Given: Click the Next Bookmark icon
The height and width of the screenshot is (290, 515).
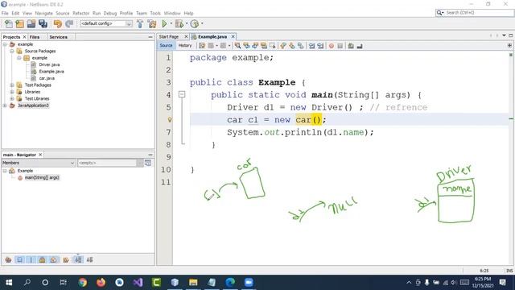Looking at the screenshot, I should coord(291,46).
